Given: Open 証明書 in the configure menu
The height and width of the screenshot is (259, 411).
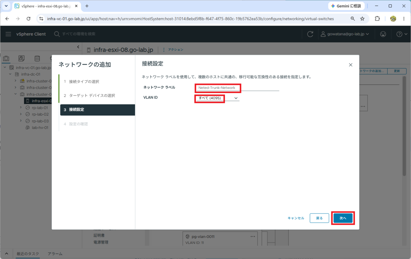Looking at the screenshot, I should coord(99,235).
